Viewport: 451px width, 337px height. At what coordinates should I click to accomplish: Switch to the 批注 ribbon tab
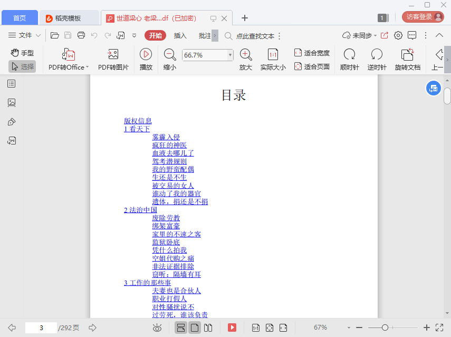coord(205,36)
